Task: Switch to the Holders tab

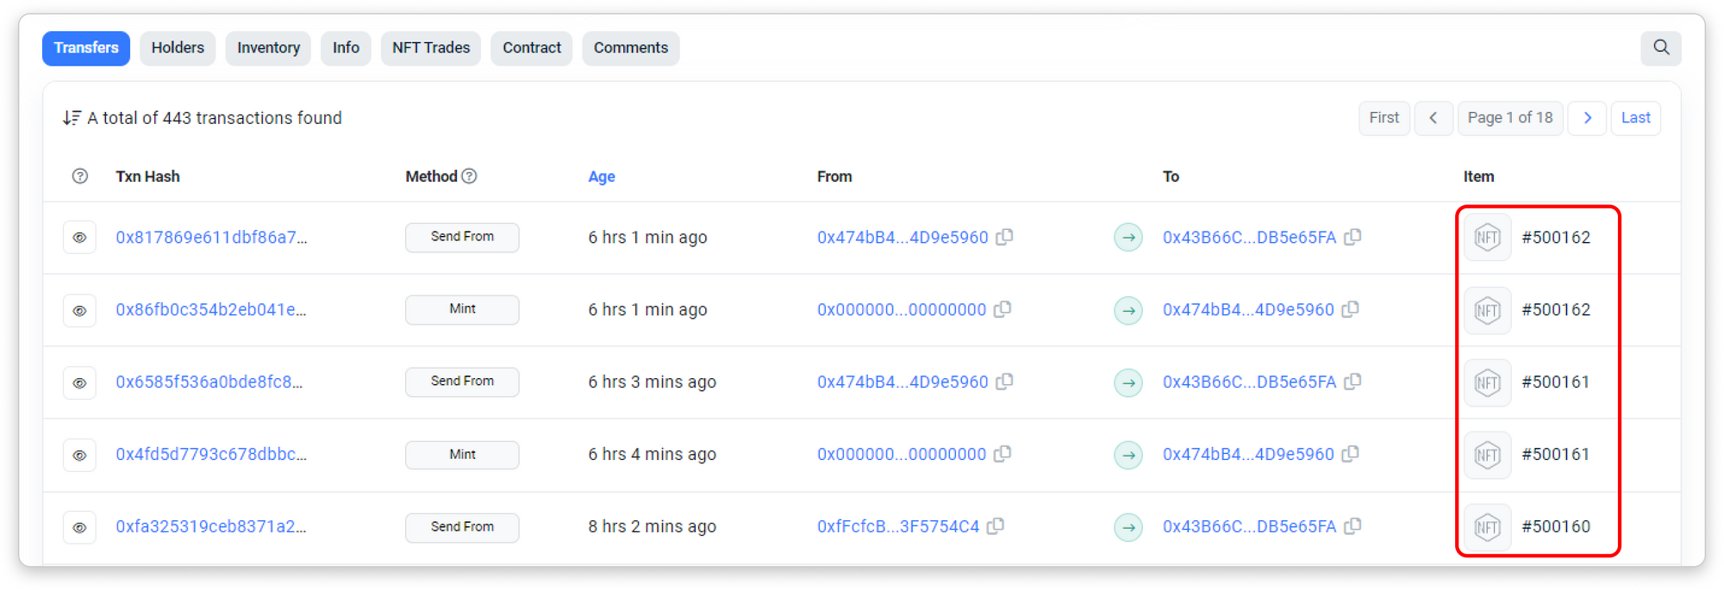Action: [x=178, y=48]
